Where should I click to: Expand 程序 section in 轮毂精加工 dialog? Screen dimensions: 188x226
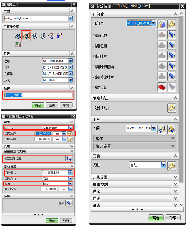click(x=175, y=191)
